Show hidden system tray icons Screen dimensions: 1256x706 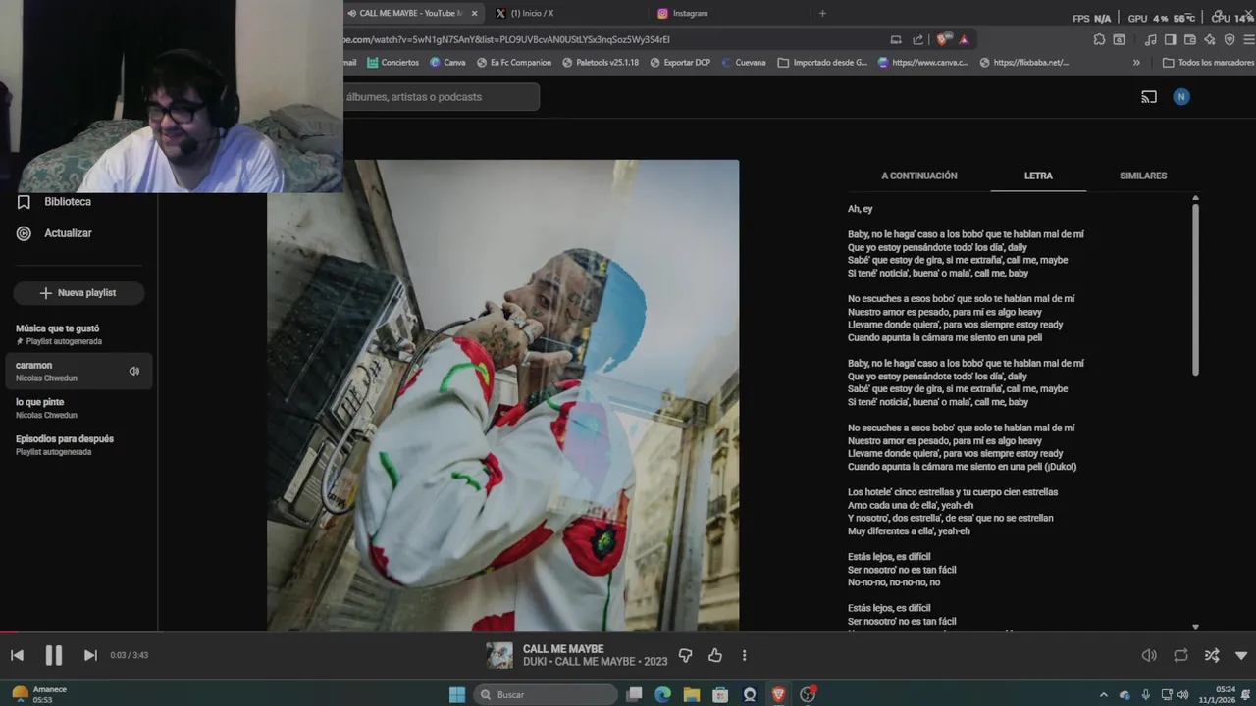click(x=1103, y=694)
